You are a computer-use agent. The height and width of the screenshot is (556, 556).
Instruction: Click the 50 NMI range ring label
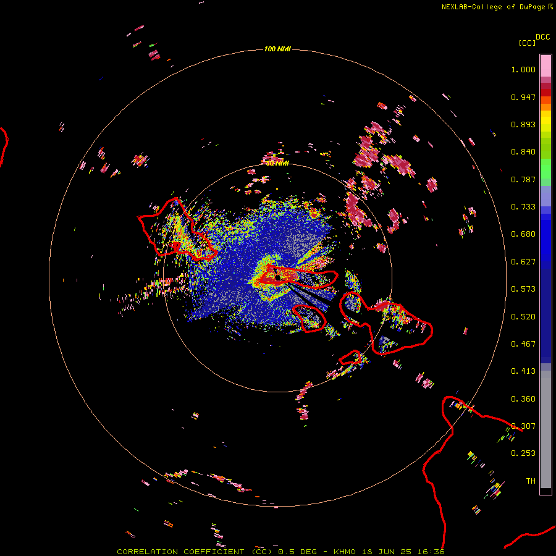(x=277, y=163)
